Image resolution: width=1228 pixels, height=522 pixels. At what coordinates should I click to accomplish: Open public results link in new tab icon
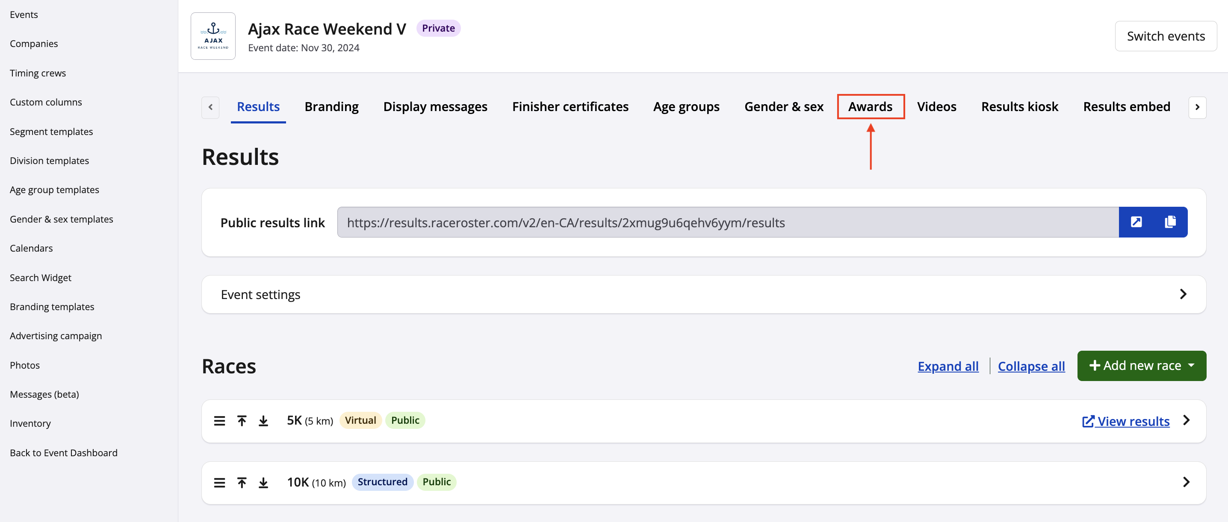click(1136, 222)
